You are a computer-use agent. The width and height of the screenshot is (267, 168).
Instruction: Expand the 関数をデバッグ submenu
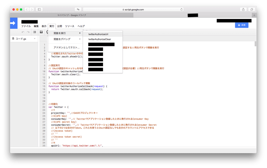point(65,39)
